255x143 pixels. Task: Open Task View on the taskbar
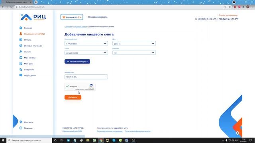coord(62,140)
